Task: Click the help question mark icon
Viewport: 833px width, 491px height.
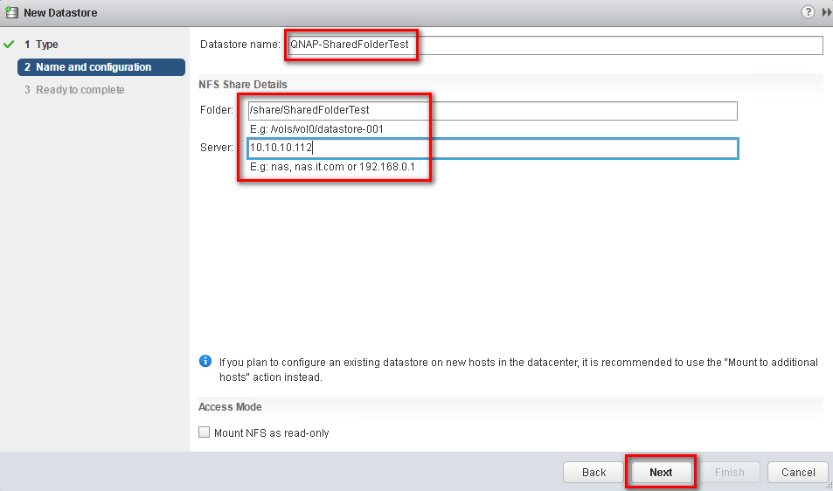Action: click(808, 12)
